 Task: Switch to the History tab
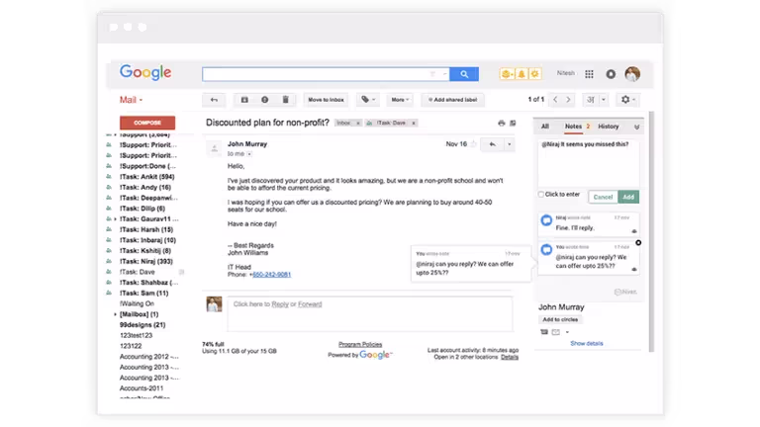pyautogui.click(x=608, y=127)
